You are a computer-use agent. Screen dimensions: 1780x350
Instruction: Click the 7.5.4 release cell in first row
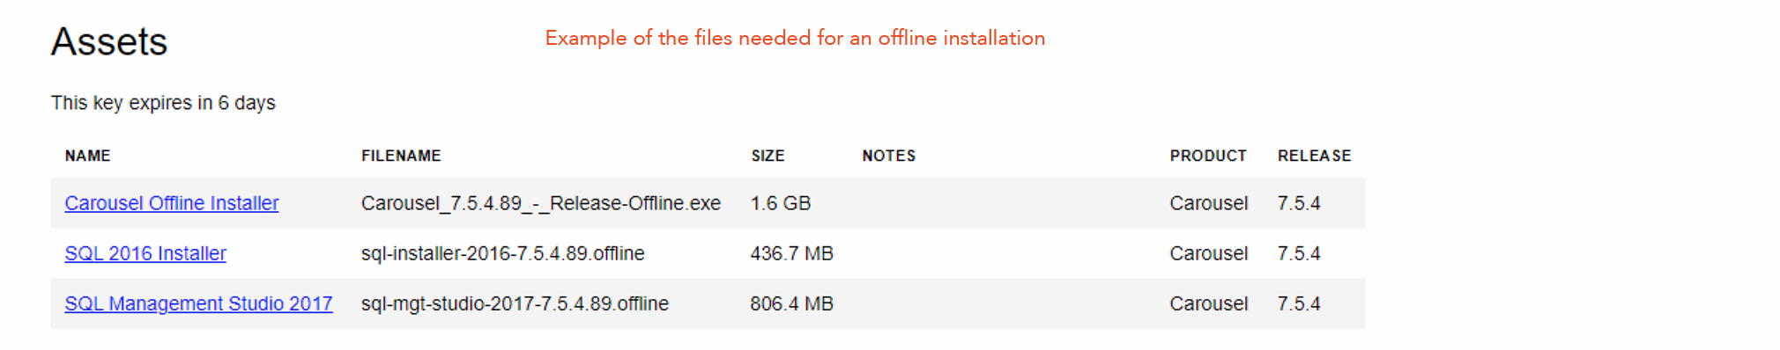pos(1299,203)
